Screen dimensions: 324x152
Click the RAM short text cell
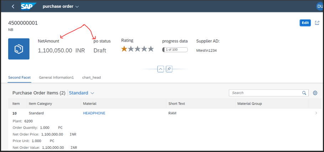click(x=172, y=113)
